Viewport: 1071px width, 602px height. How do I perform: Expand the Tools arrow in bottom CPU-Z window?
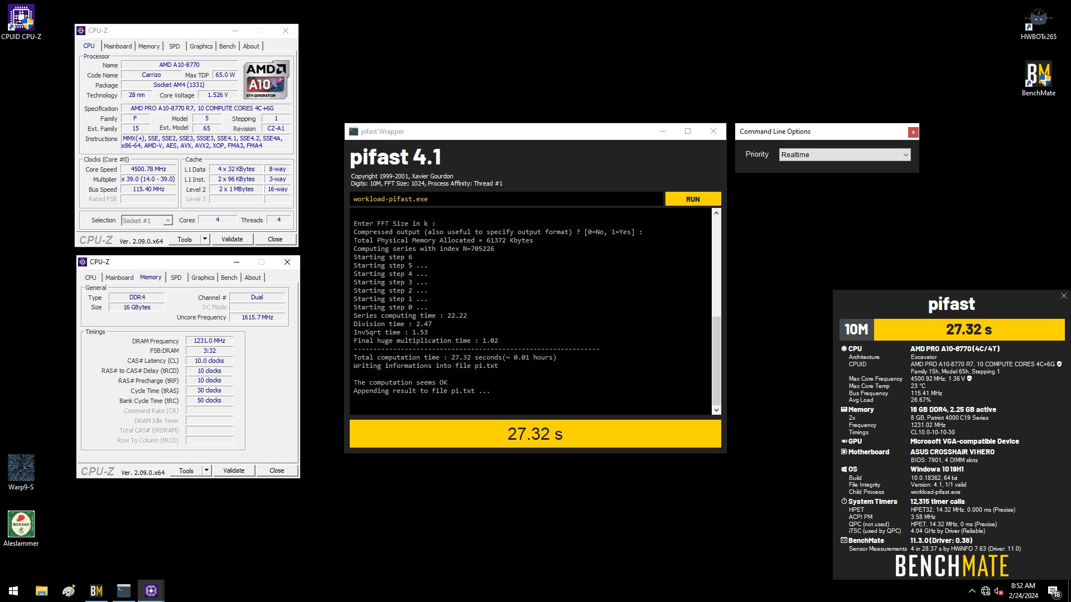206,471
